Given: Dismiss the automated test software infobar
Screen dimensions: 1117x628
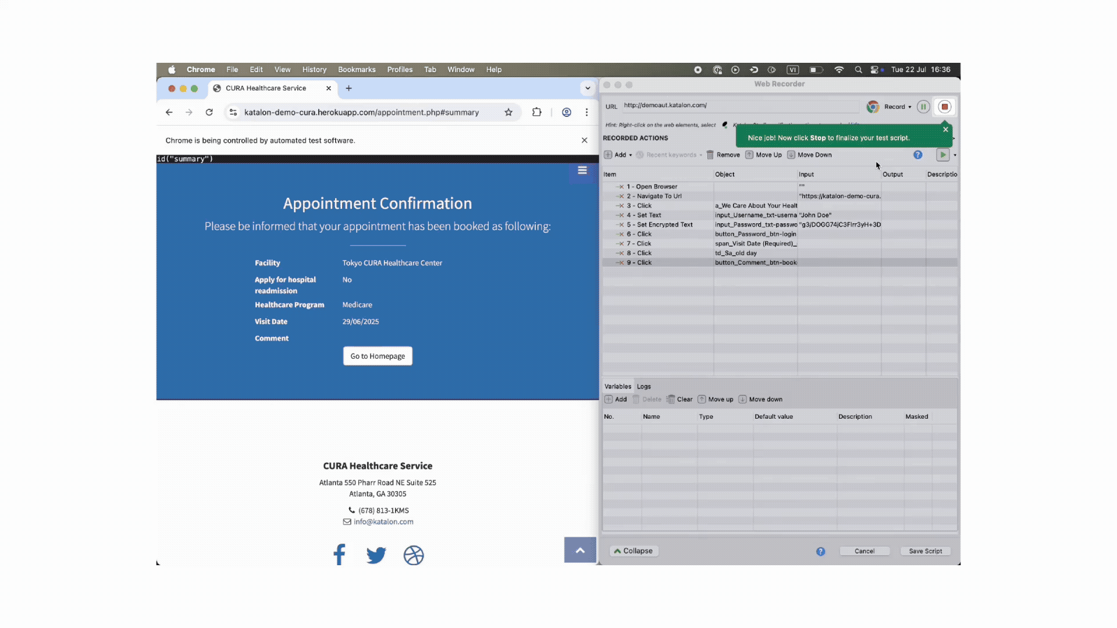Looking at the screenshot, I should click(584, 140).
